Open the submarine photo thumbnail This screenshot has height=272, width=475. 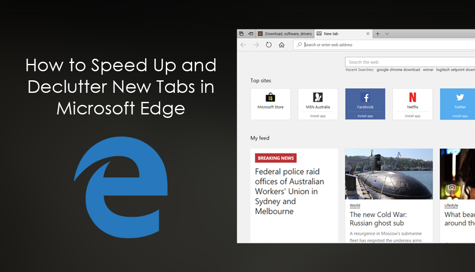point(389,174)
